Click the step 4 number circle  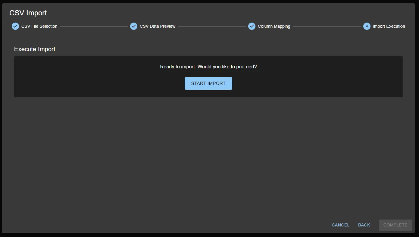pyautogui.click(x=367, y=26)
